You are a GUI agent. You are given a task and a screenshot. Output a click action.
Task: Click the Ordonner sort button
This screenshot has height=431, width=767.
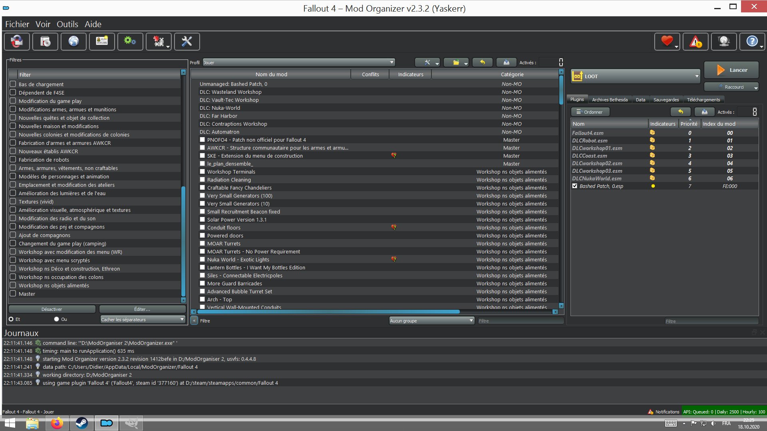590,112
